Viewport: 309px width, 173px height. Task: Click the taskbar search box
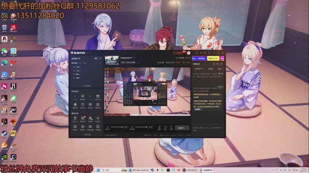(x=114, y=170)
